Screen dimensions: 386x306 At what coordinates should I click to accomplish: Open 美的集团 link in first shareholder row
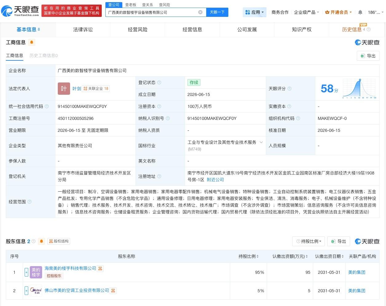pos(357,272)
